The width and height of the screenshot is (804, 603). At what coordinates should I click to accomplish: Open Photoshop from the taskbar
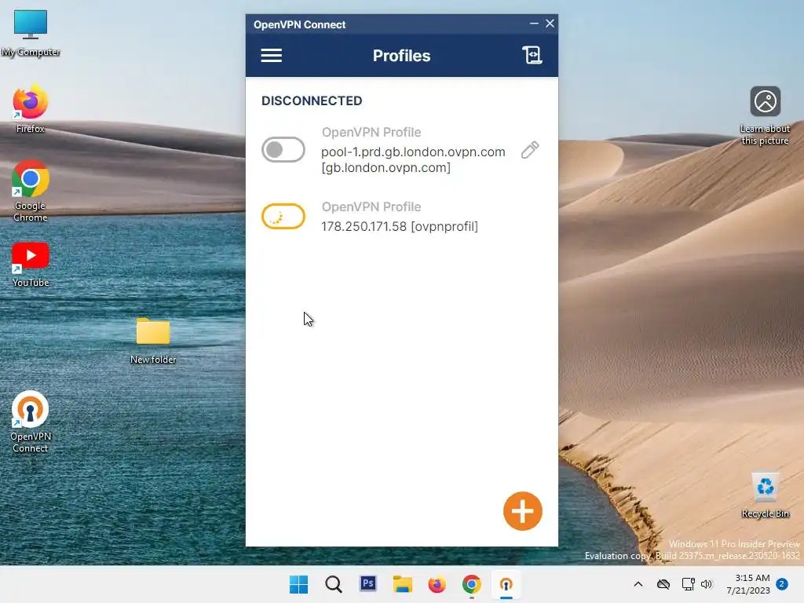368,583
